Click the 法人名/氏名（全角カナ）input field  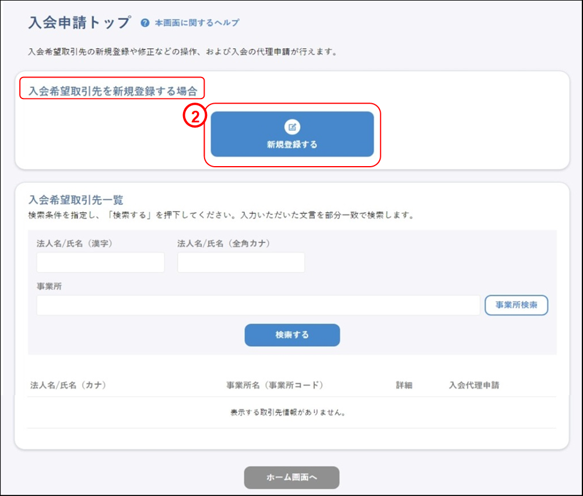(241, 262)
